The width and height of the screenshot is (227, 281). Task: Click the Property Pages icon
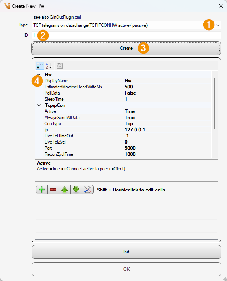60,66
